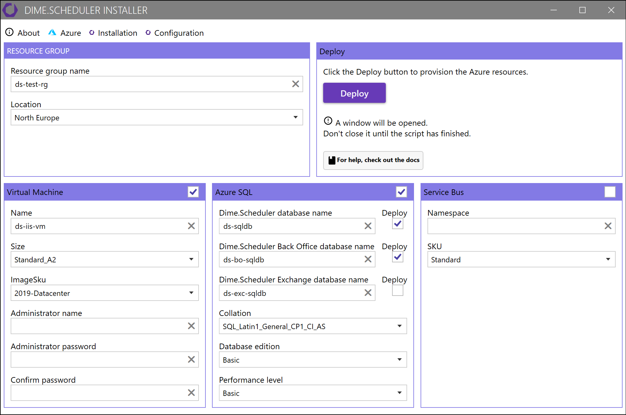The width and height of the screenshot is (626, 415).
Task: Toggle the Virtual Machine checkbox
Action: point(193,192)
